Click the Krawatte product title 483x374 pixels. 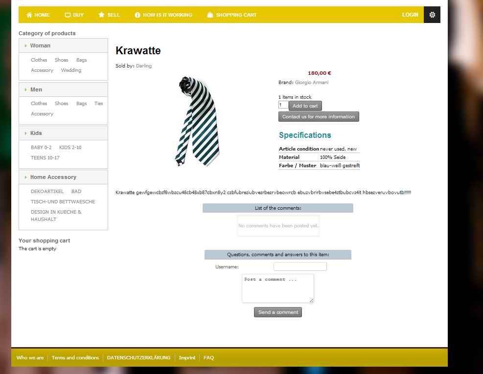138,50
